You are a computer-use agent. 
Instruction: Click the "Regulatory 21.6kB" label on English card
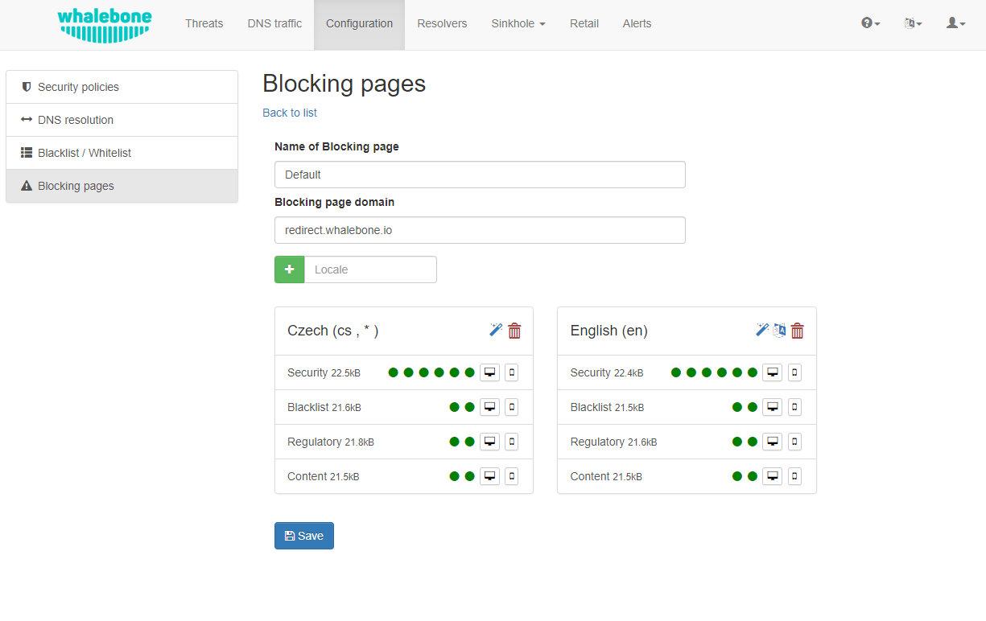point(613,442)
